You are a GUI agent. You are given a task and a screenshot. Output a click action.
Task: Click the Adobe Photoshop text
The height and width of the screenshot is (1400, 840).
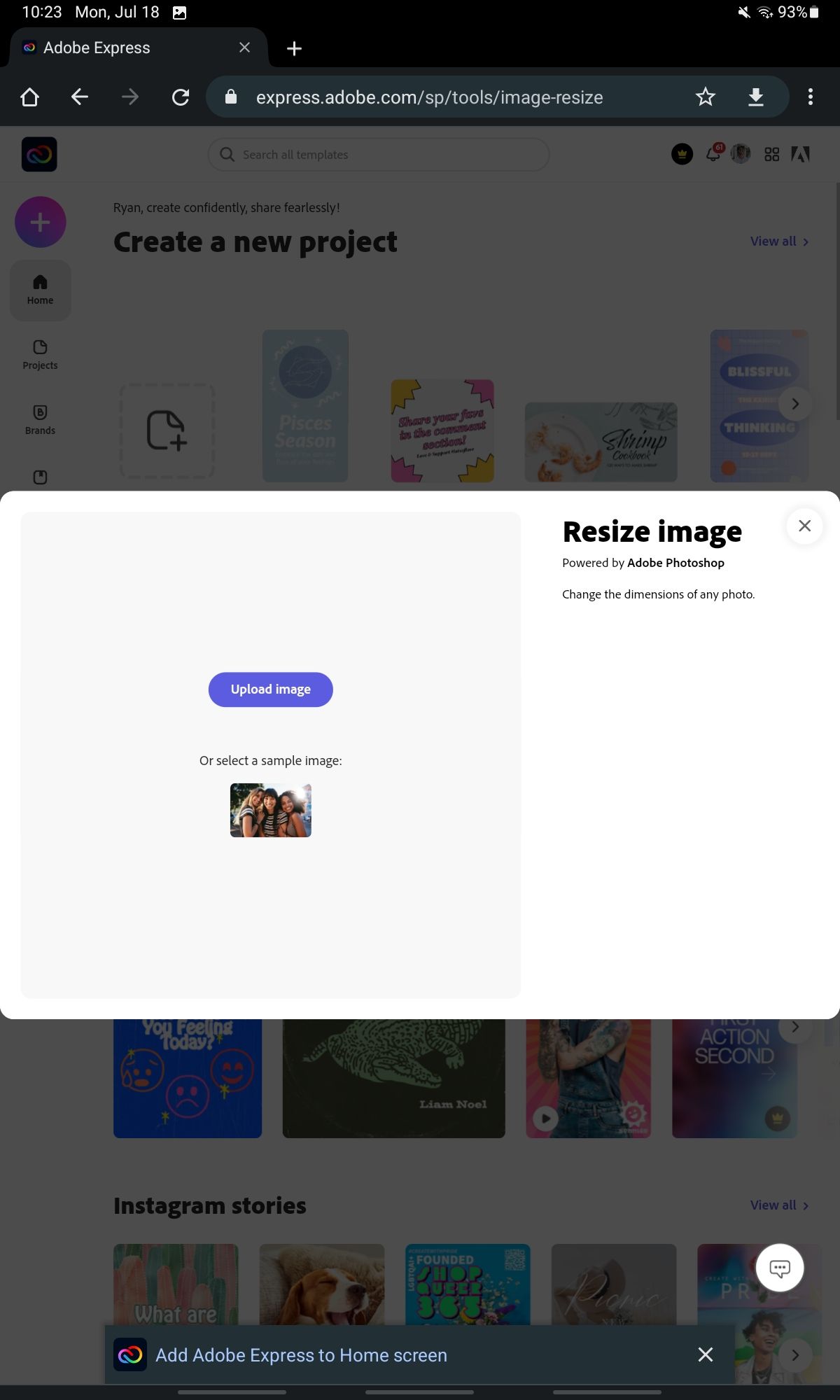pyautogui.click(x=675, y=563)
